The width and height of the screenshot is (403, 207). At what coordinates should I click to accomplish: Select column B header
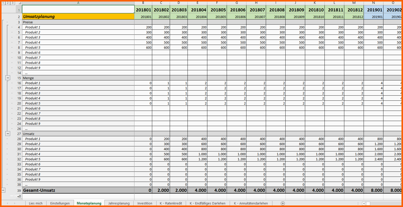click(x=143, y=3)
